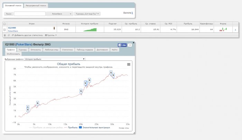Click the highest dollar marker on the chart, near 7K
This screenshot has width=242, height=140.
[111, 73]
